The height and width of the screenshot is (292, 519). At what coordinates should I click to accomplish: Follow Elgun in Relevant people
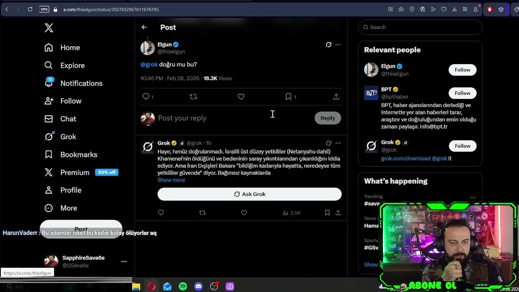[462, 70]
